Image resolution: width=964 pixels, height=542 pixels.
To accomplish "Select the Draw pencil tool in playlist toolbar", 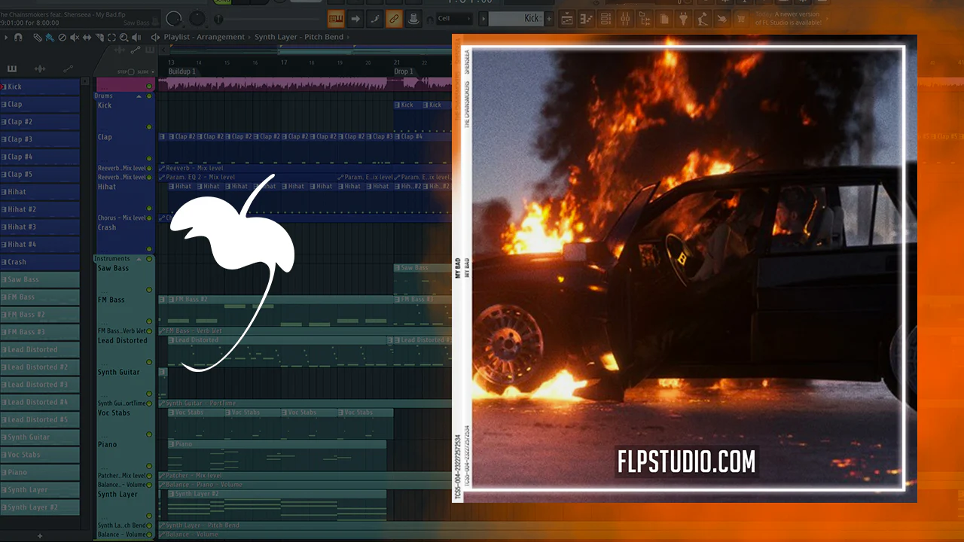I will (x=38, y=37).
